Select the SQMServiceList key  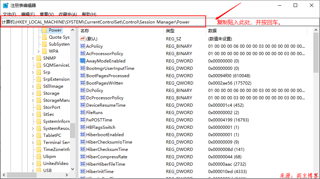pos(56,65)
